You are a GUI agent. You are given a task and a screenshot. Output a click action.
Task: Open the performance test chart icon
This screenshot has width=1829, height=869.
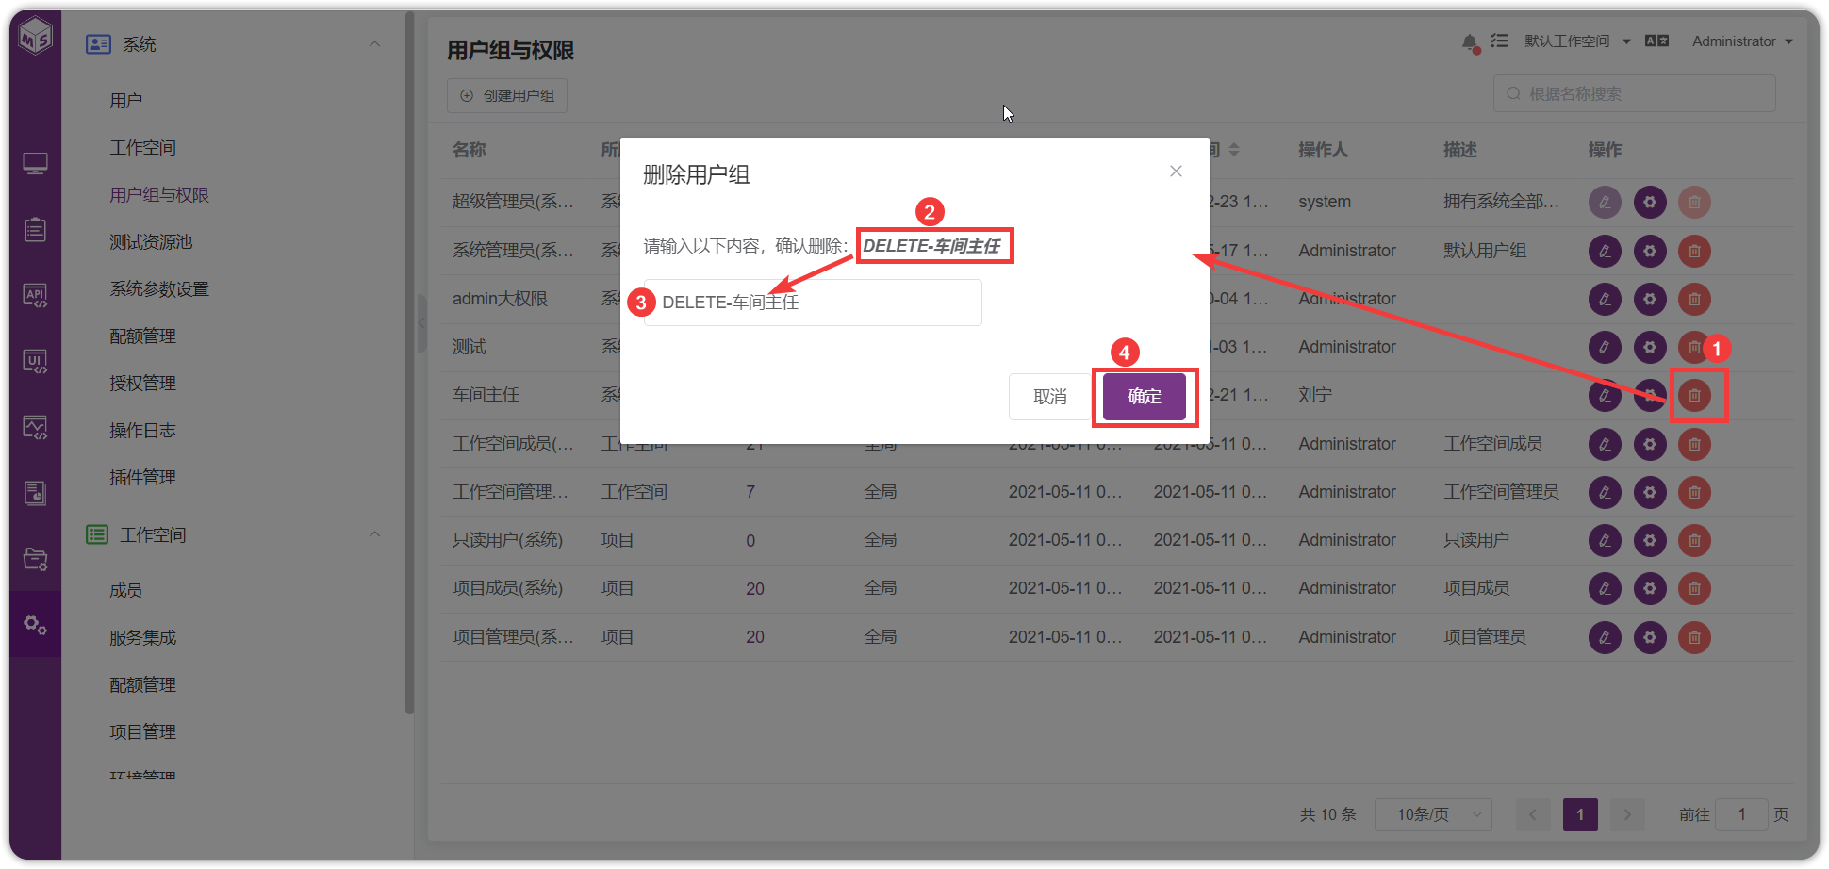pyautogui.click(x=36, y=428)
